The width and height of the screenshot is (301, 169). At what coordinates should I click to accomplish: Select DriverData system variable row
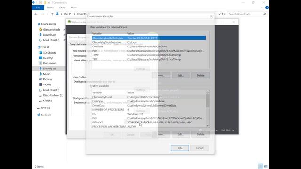coord(149,105)
